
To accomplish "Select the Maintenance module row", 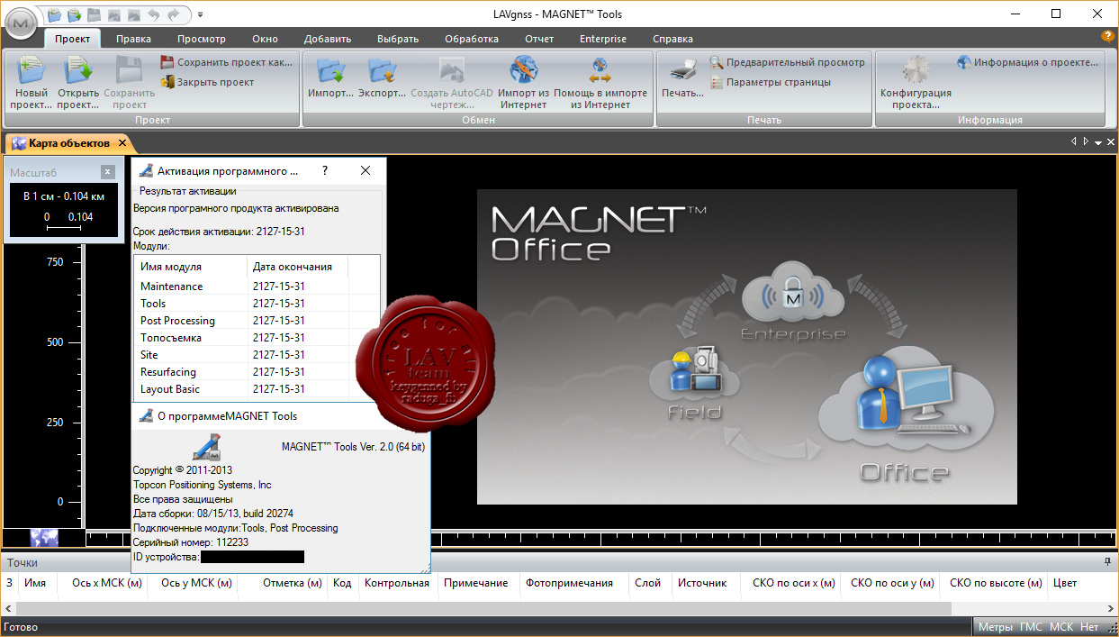I will 257,287.
